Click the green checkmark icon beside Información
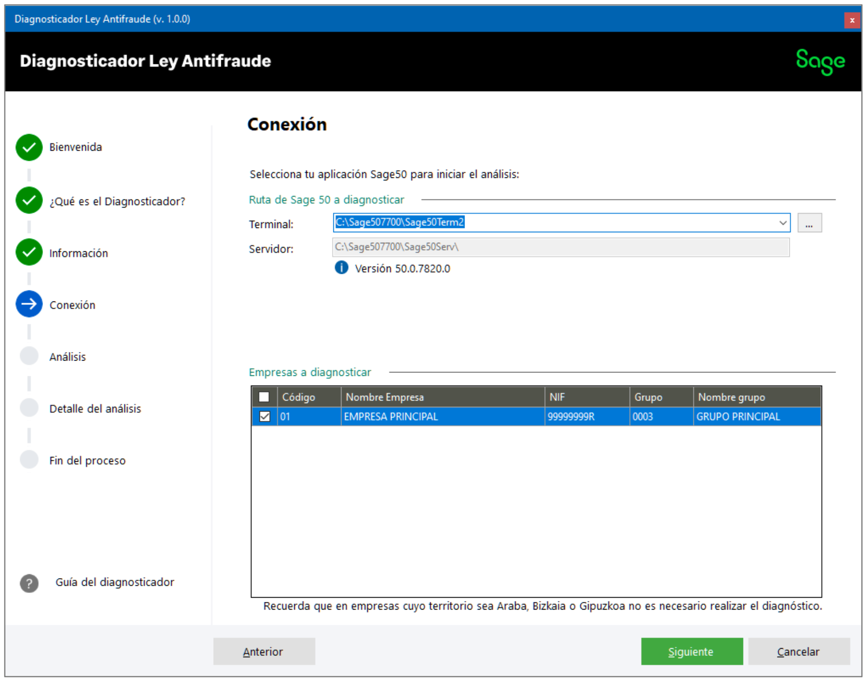The width and height of the screenshot is (868, 683). tap(29, 252)
